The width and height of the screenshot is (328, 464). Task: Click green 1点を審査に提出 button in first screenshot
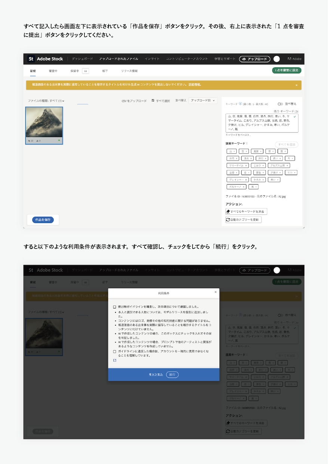(287, 70)
